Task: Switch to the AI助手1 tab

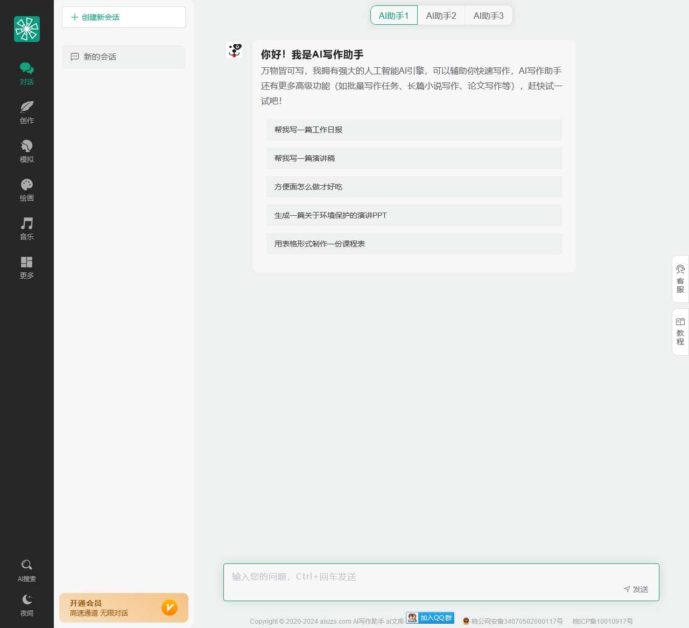Action: [x=393, y=16]
